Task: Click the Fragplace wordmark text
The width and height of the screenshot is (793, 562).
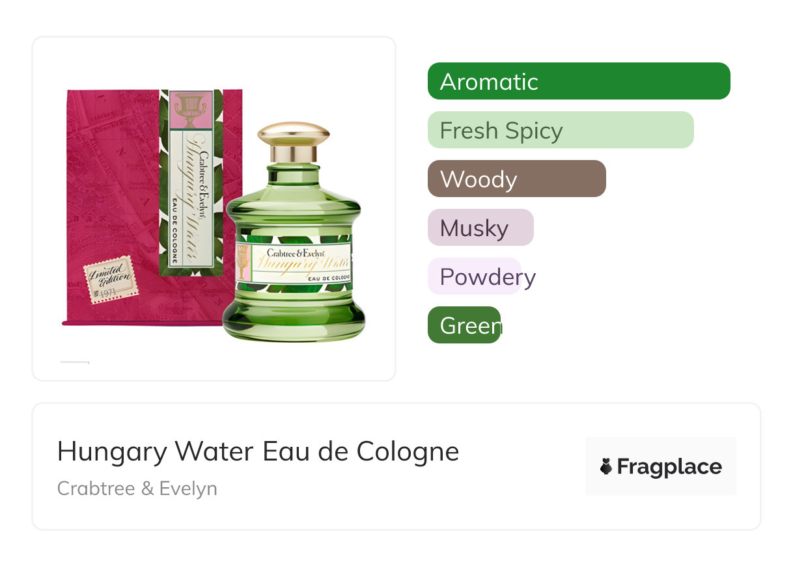Action: tap(669, 467)
